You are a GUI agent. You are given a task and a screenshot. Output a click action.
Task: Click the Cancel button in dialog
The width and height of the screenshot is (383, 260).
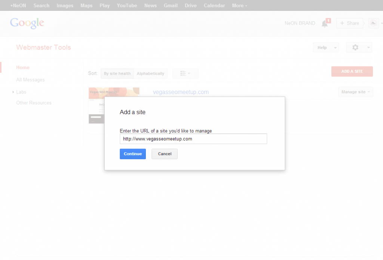coord(165,154)
